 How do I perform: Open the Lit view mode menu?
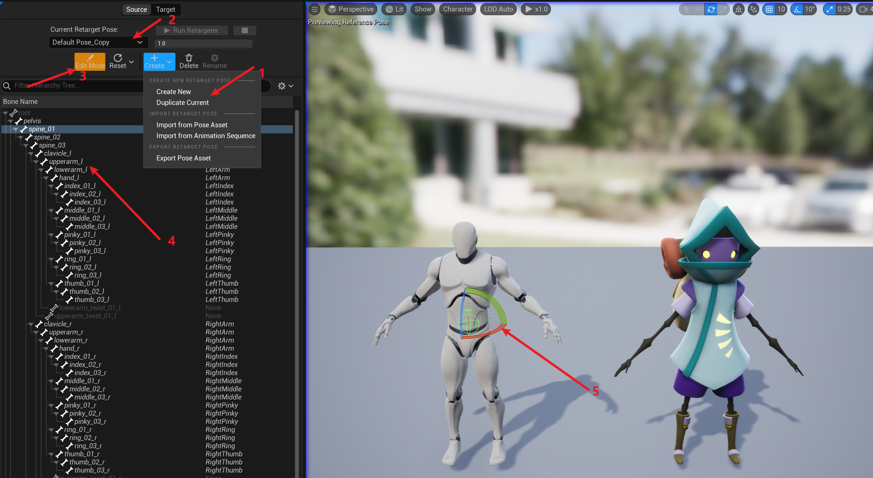tap(395, 9)
